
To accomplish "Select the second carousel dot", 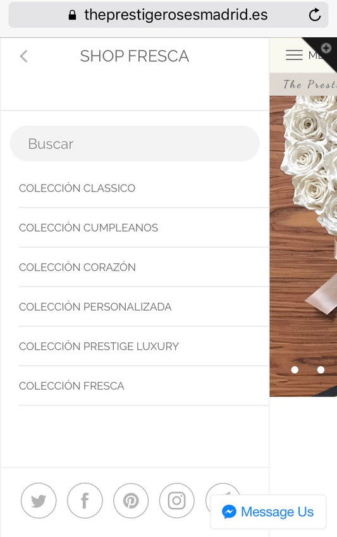I will 321,370.
